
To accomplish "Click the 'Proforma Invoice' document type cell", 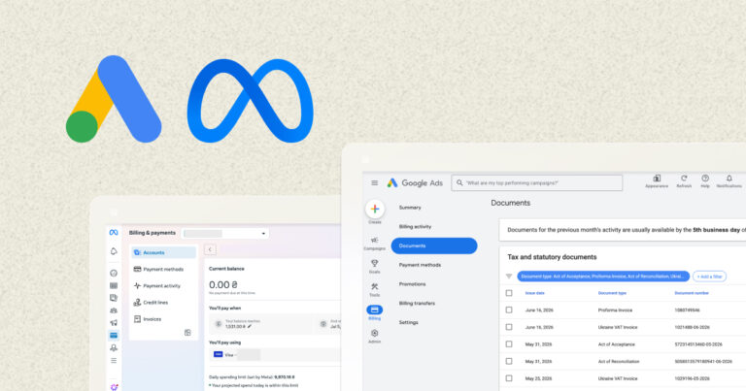I will (615, 310).
